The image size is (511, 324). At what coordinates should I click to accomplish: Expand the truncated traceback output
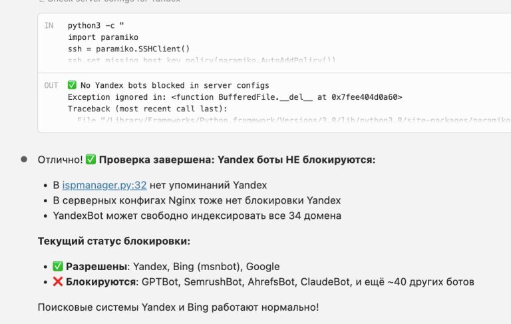(x=266, y=120)
